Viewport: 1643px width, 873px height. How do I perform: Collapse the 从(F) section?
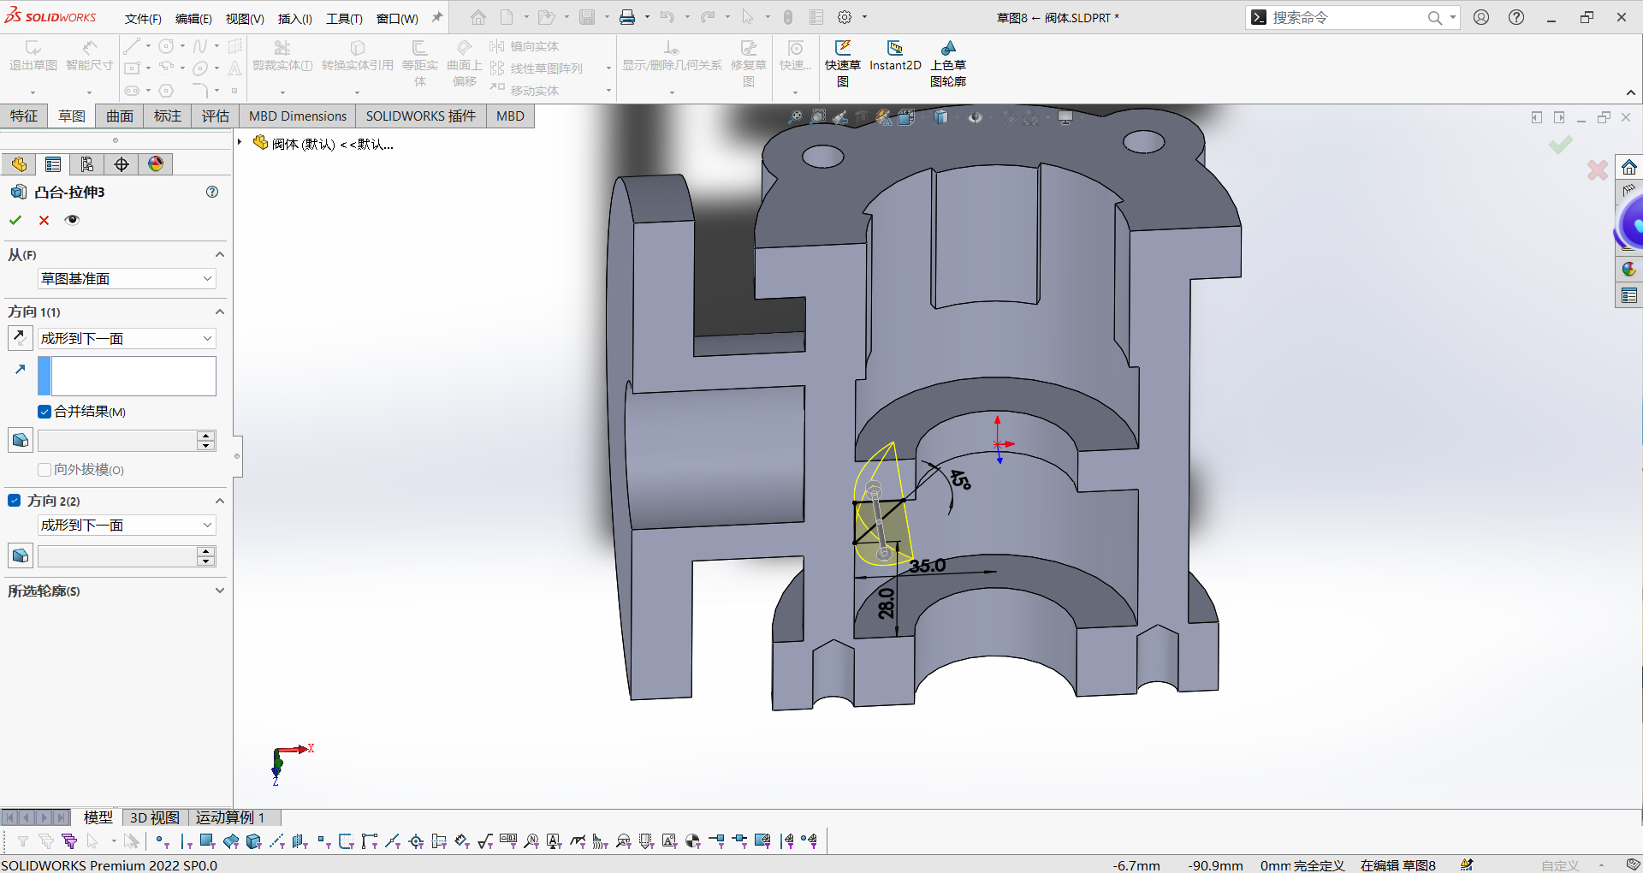[220, 254]
